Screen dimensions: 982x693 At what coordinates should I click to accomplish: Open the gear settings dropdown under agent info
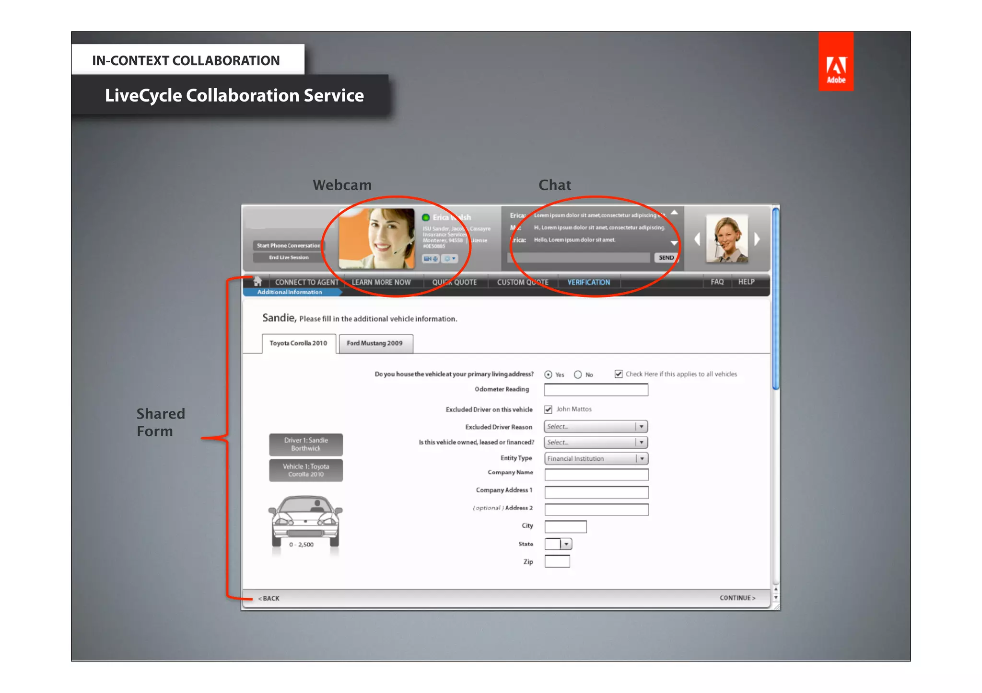click(x=449, y=259)
